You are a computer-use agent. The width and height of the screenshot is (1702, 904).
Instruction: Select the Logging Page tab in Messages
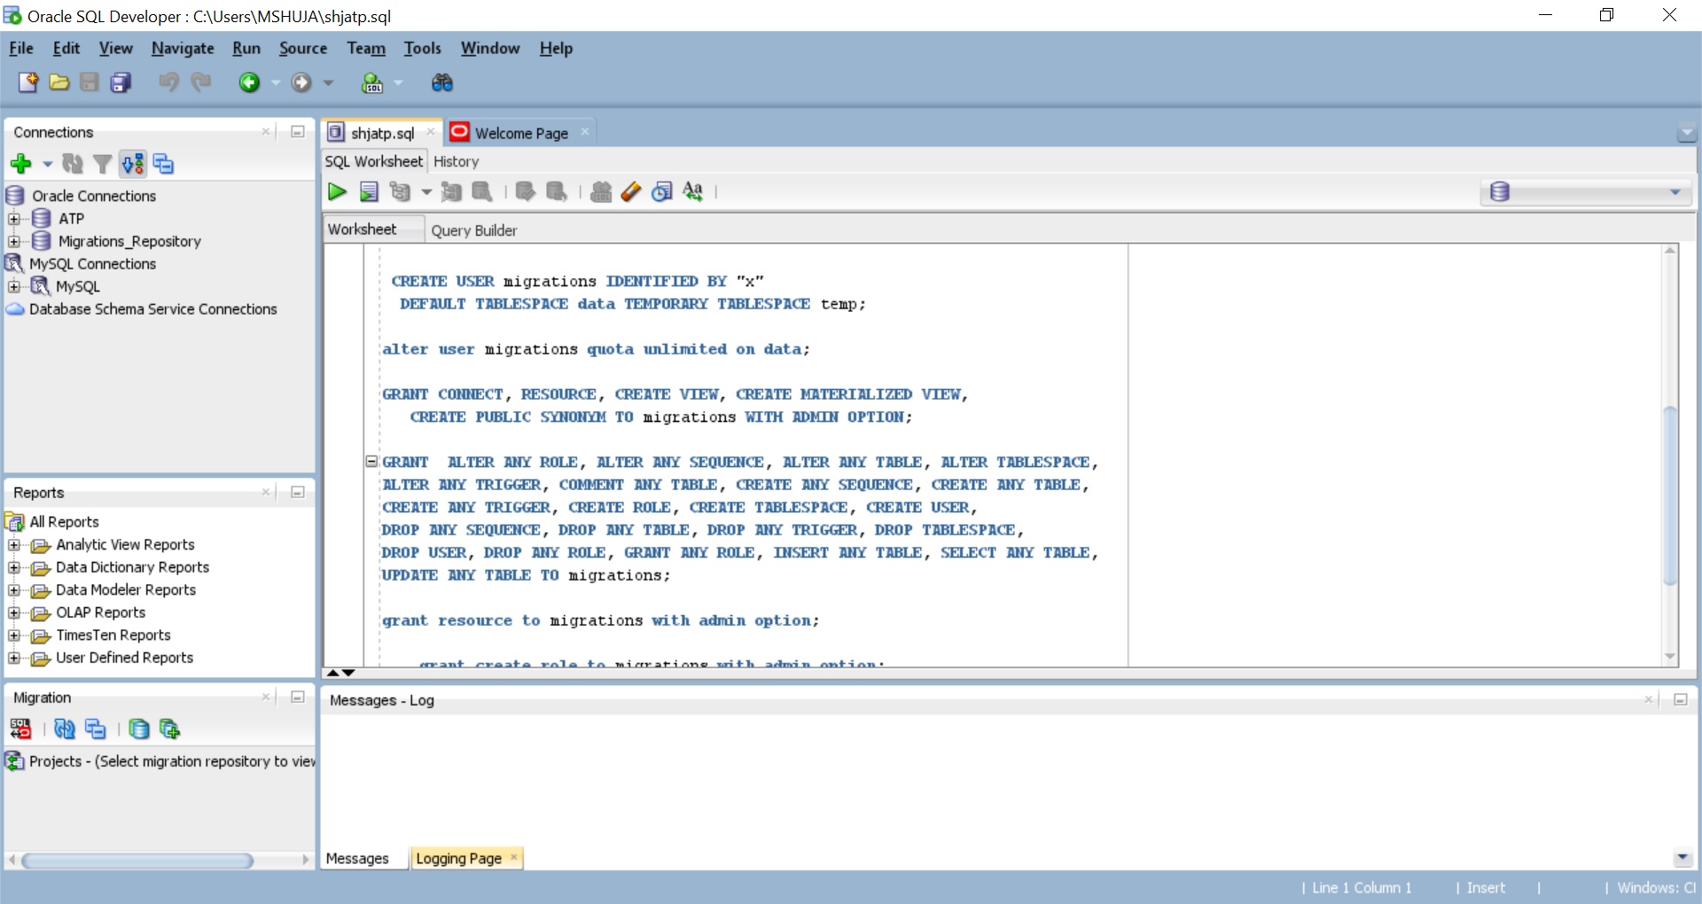point(458,858)
